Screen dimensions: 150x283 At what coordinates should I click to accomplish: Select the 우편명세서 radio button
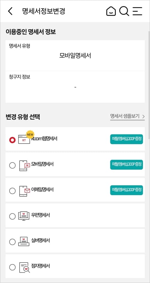[x=12, y=216]
